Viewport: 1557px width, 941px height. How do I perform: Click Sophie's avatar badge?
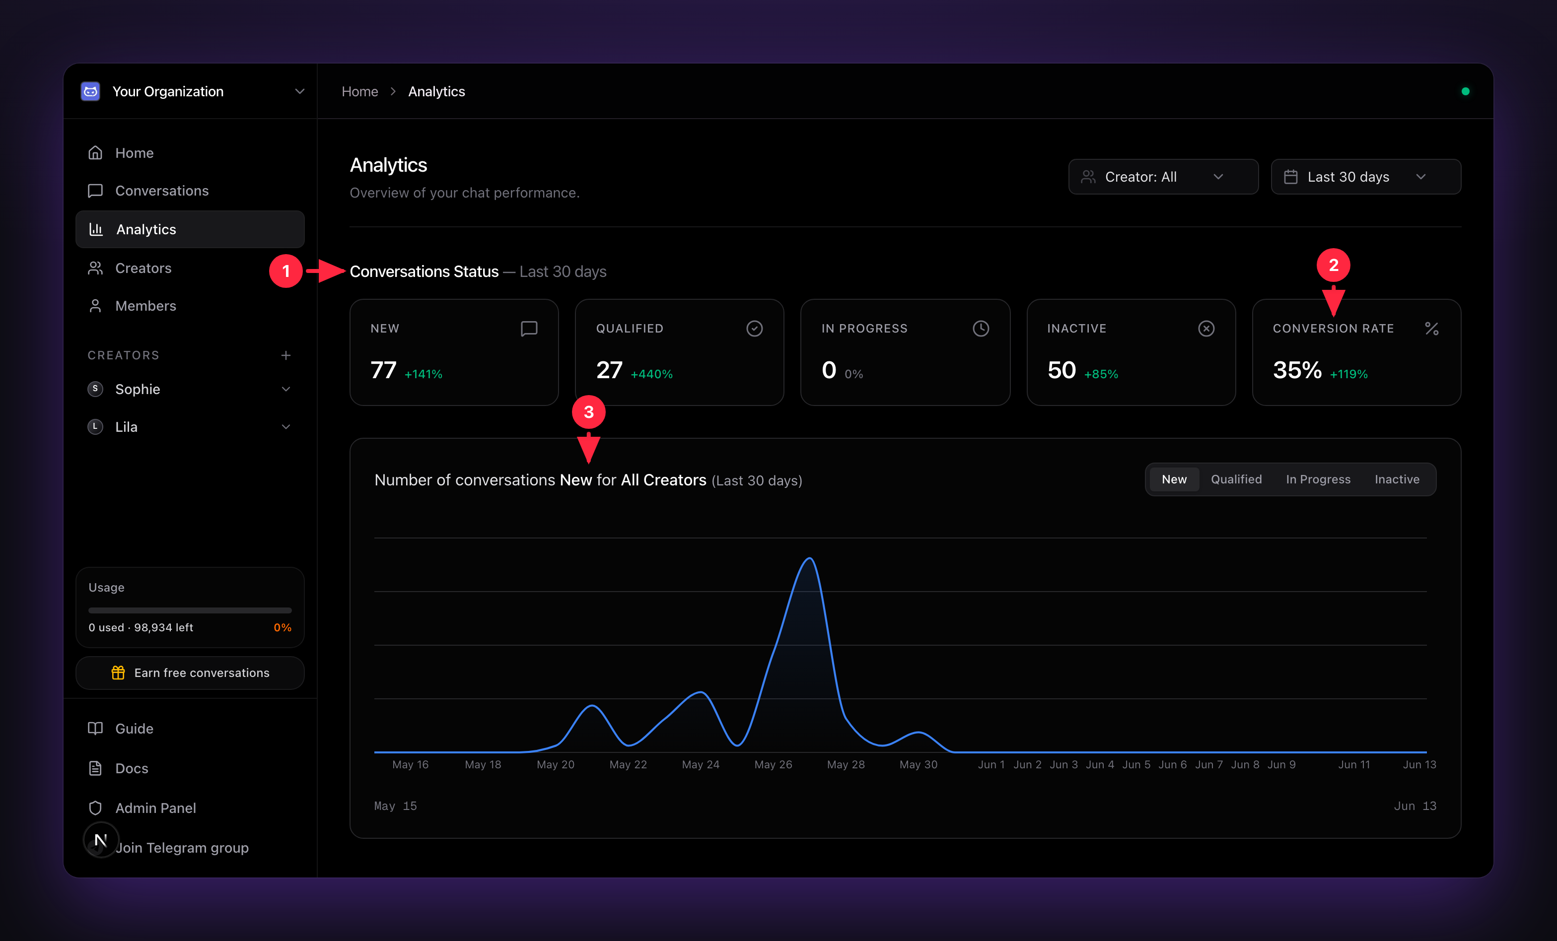coord(95,389)
